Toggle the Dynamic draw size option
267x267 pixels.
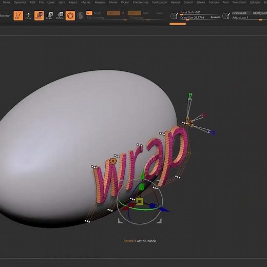click(x=215, y=17)
